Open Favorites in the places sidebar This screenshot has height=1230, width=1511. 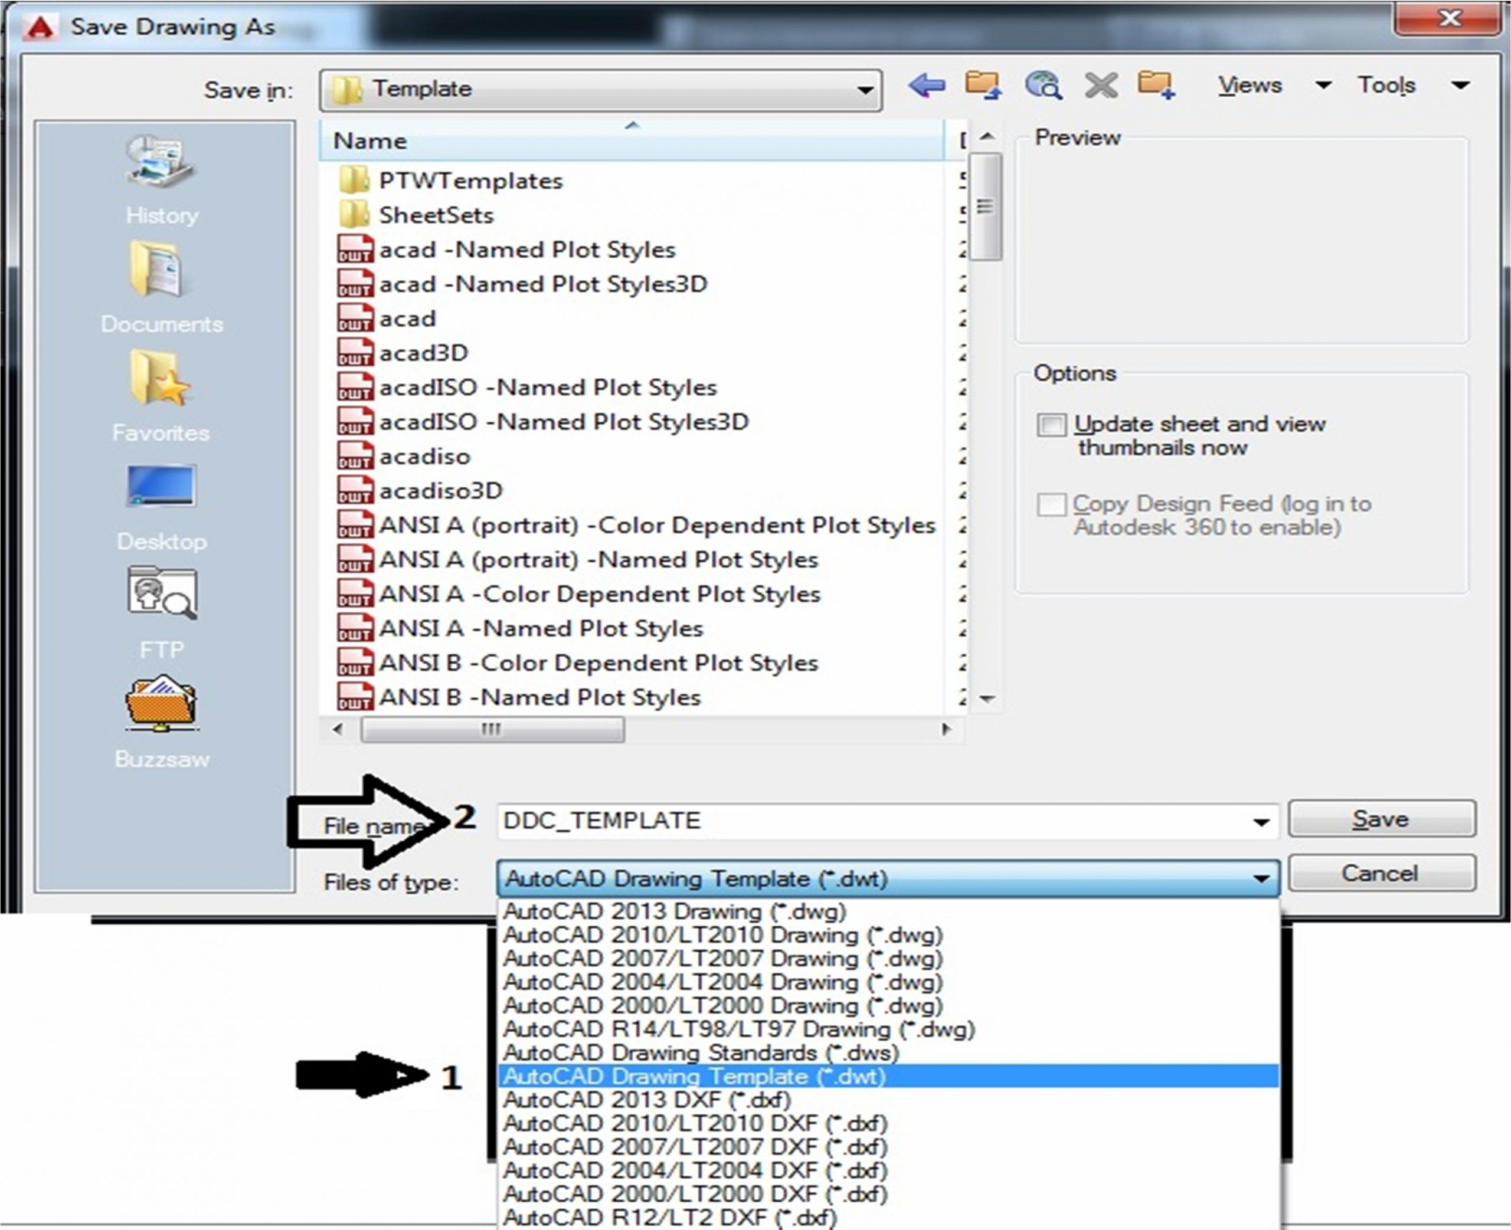pos(162,394)
